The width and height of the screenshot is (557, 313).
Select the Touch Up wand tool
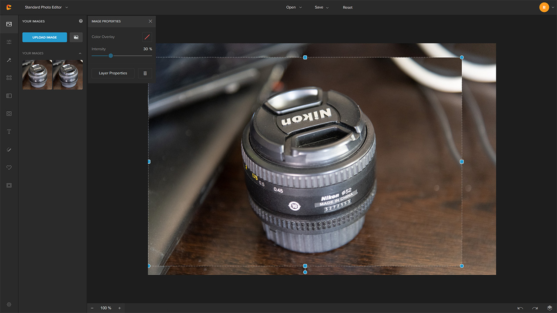pyautogui.click(x=9, y=60)
